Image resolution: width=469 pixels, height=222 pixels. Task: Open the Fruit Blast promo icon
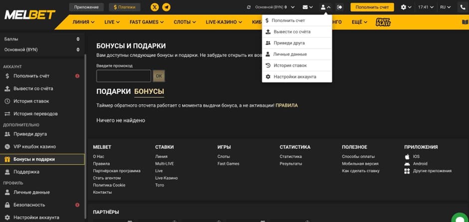(x=383, y=22)
